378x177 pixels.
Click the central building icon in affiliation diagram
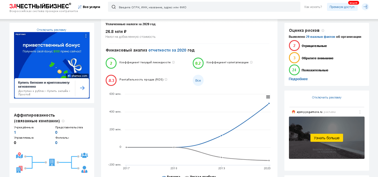click(52, 162)
